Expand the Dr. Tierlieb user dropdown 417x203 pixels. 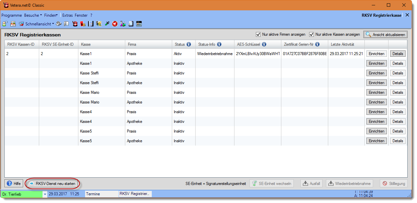coord(45,194)
